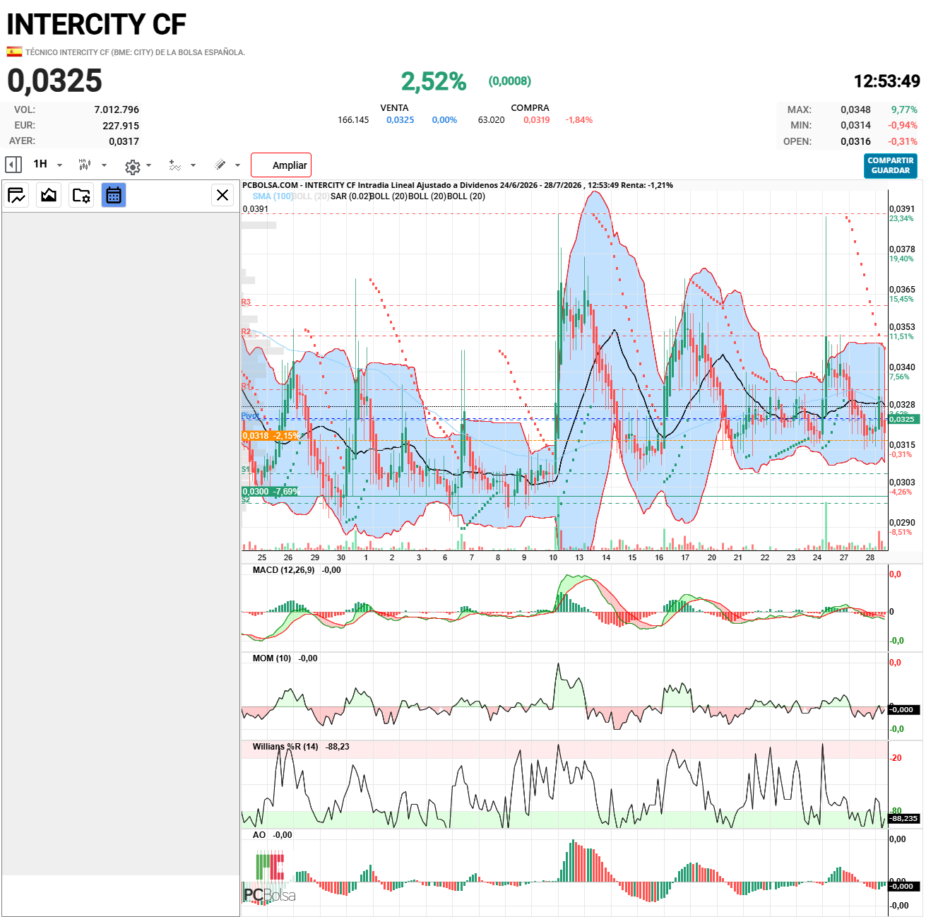Image resolution: width=926 pixels, height=917 pixels.
Task: Click the current price 0,0325 axis marker
Action: pos(903,419)
